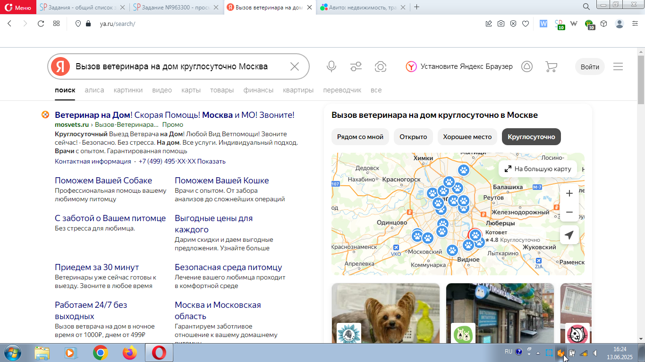This screenshot has height=362, width=645.
Task: Click the location pin icon in address bar
Action: point(78,24)
